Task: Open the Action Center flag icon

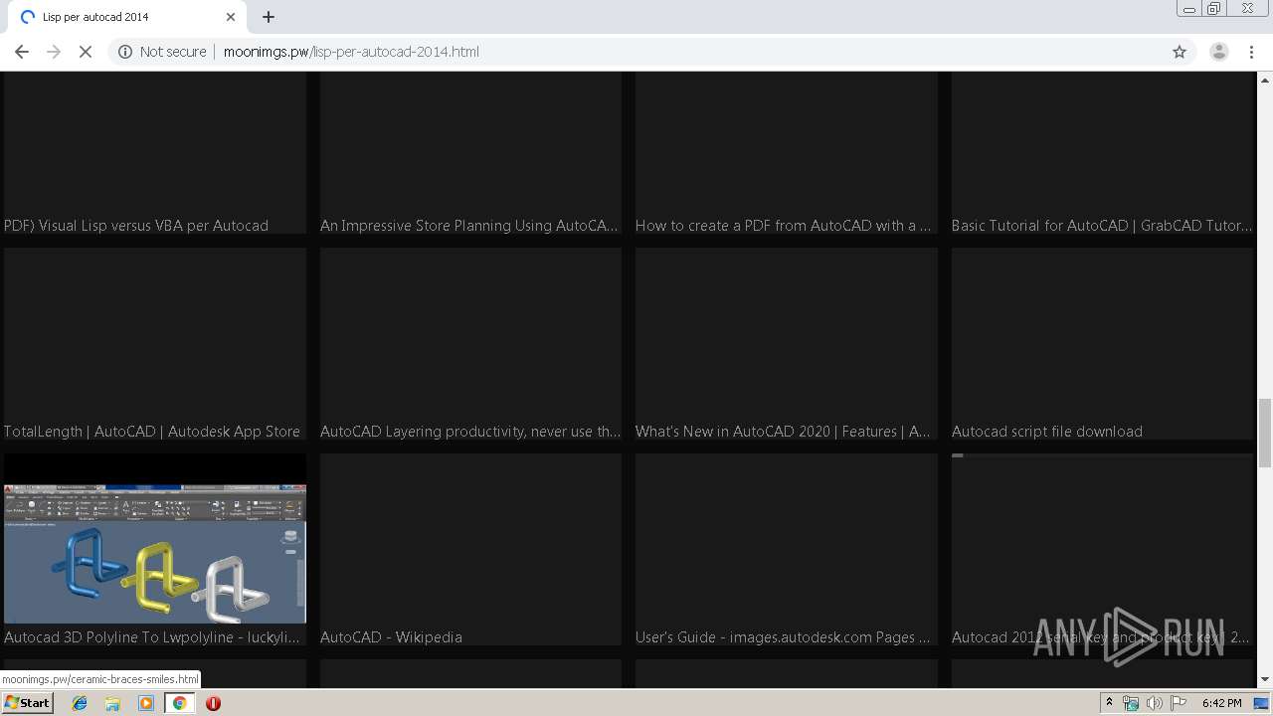Action: click(1179, 703)
